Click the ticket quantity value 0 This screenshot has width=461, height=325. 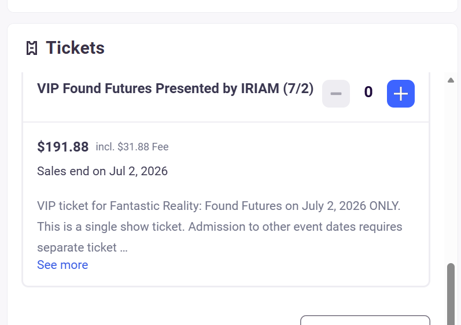coord(368,93)
